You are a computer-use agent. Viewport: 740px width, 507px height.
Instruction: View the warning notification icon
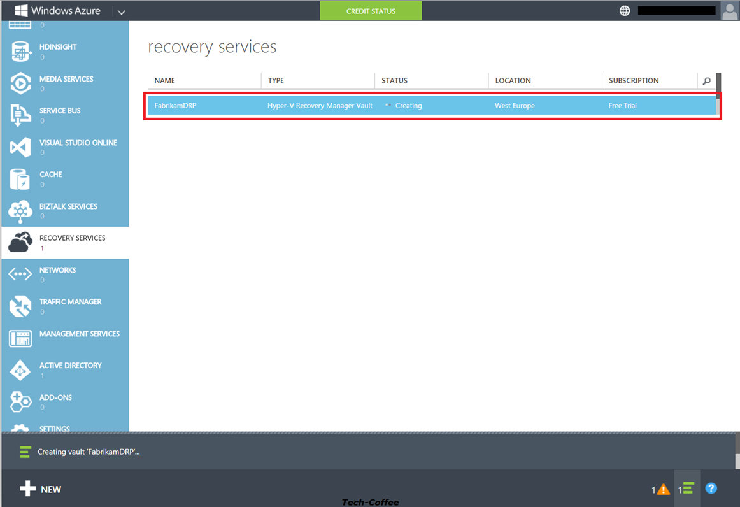pos(663,489)
